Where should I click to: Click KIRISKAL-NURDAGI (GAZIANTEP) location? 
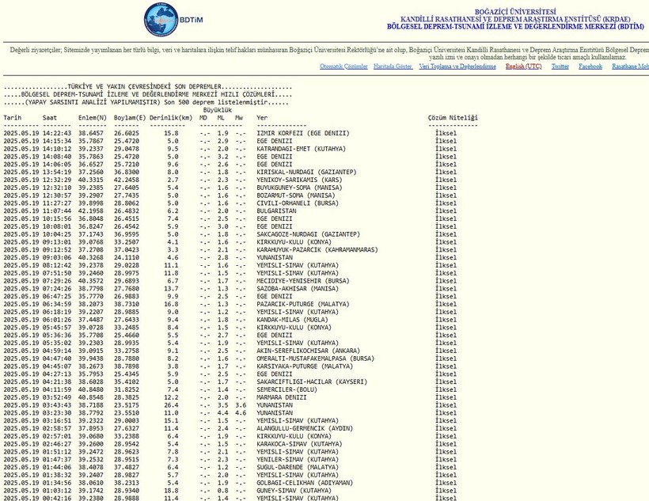[x=306, y=172]
